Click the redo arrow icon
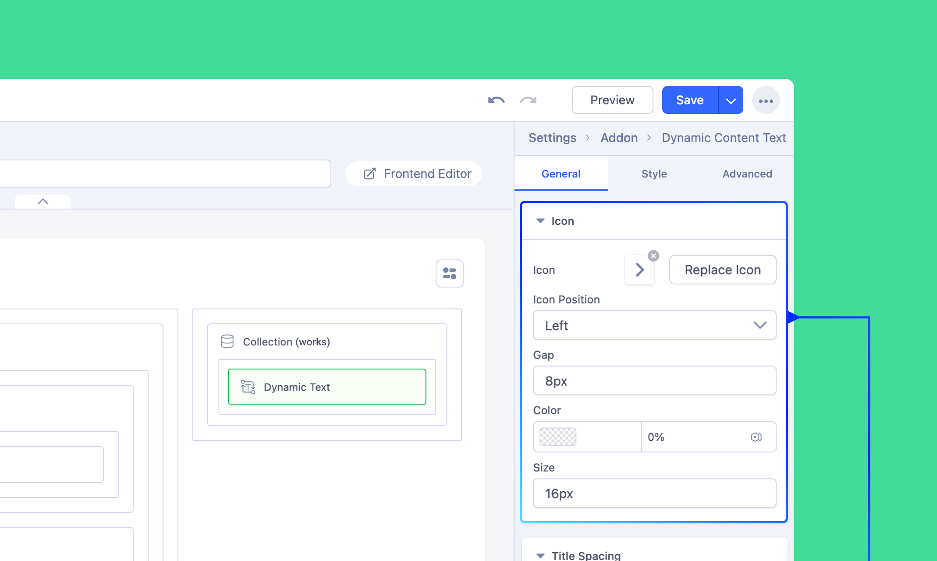 coord(528,100)
